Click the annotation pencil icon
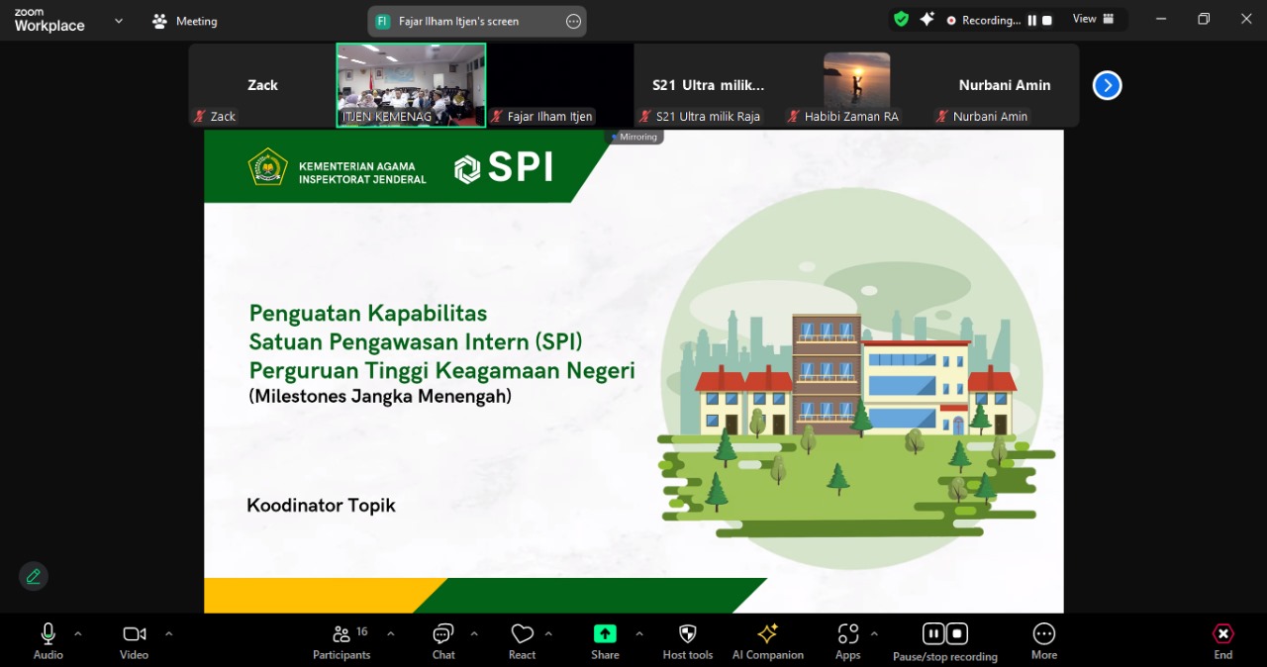1267x667 pixels. [34, 576]
